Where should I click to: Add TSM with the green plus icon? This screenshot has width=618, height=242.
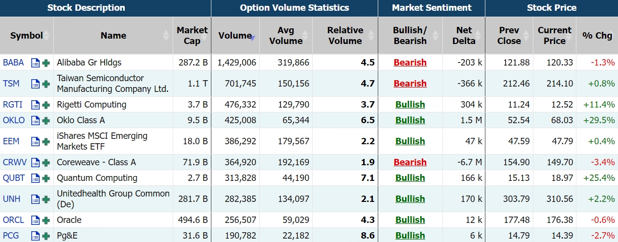pyautogui.click(x=46, y=84)
